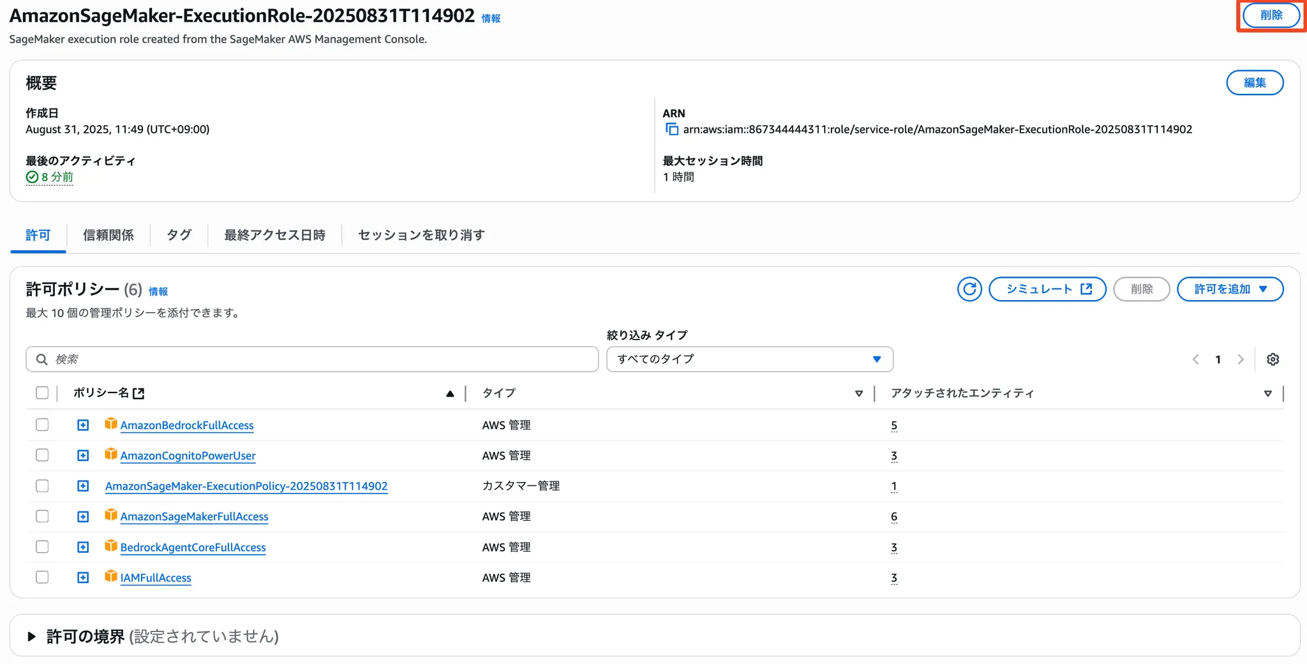The height and width of the screenshot is (664, 1307).
Task: Go to the next page of policies
Action: (x=1241, y=359)
